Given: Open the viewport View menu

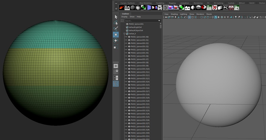Looking at the screenshot, I should point(166,14).
